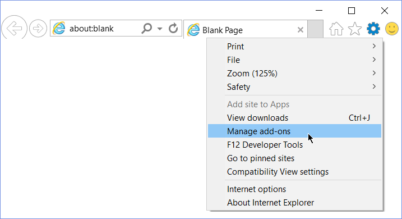This screenshot has width=402, height=219.
Task: Minimize the browser window
Action: pos(319,11)
